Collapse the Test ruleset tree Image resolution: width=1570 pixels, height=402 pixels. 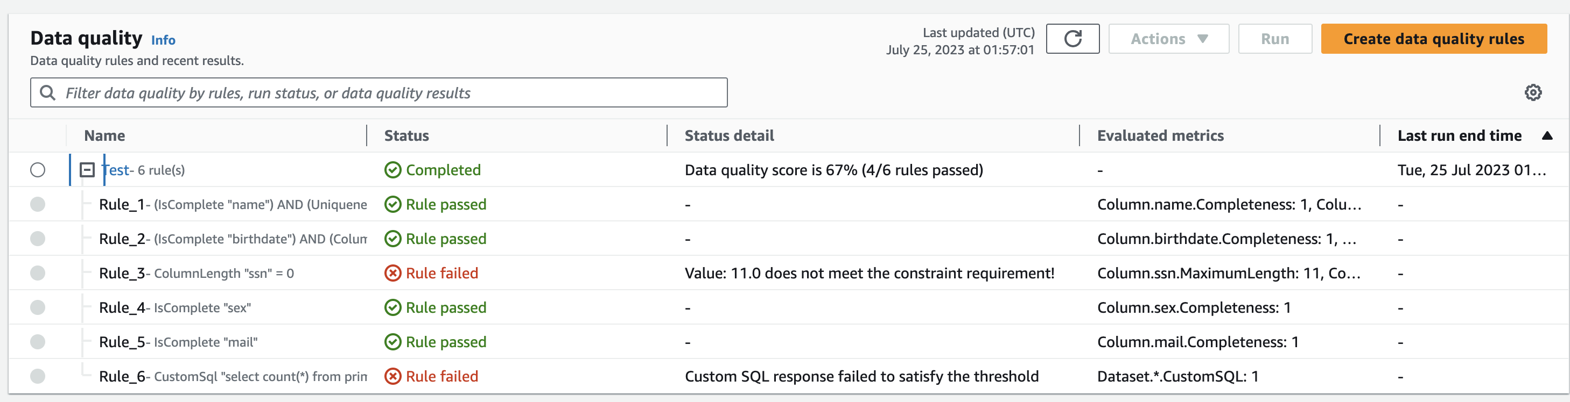87,170
